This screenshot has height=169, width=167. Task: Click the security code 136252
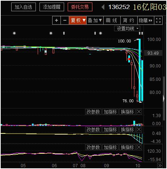(x=119, y=7)
